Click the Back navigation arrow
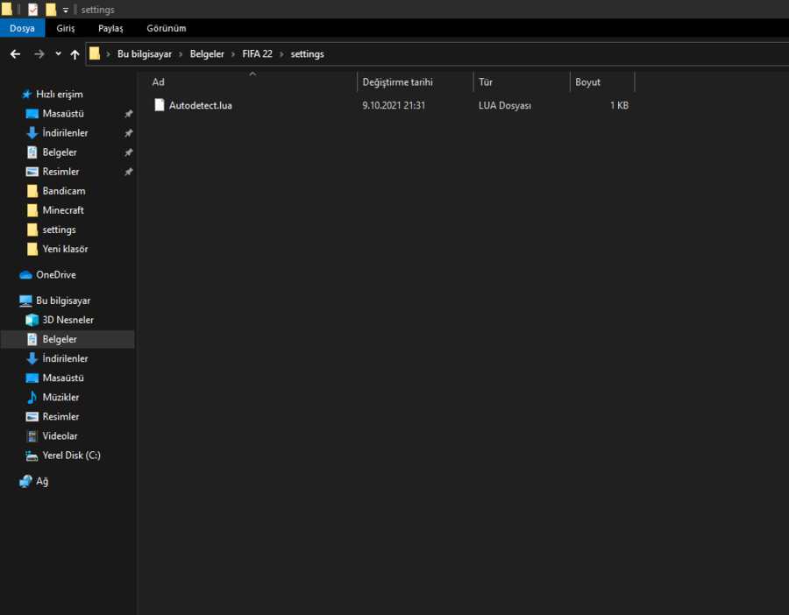The height and width of the screenshot is (615, 789). coord(15,54)
